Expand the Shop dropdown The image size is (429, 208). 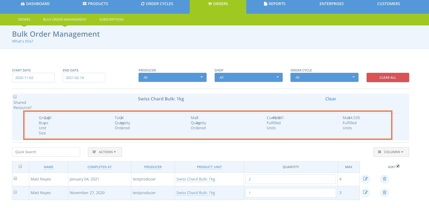point(248,77)
